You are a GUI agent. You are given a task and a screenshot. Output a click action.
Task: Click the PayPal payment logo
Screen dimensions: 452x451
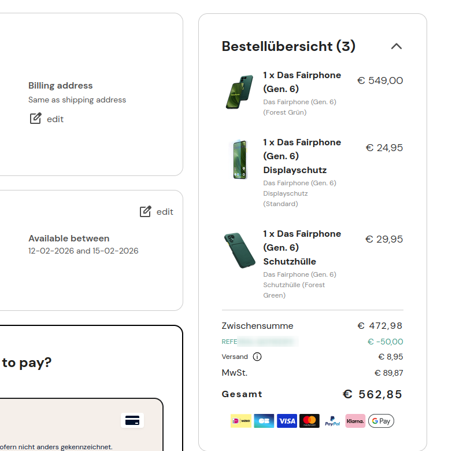pos(332,421)
